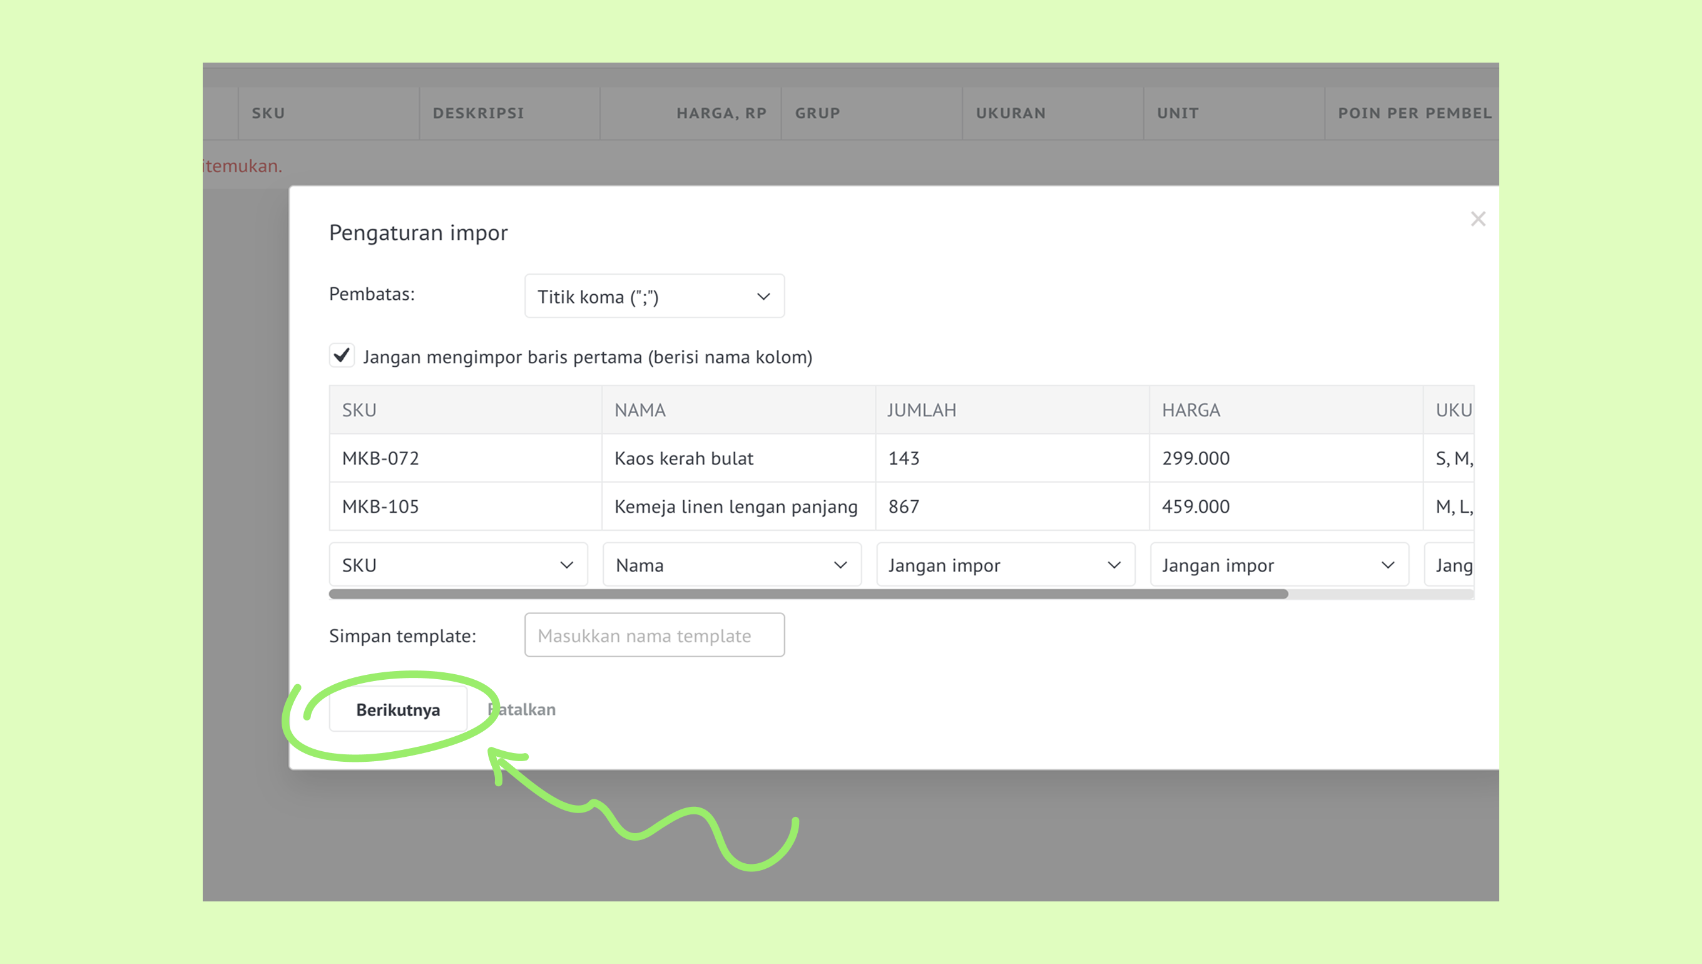Viewport: 1702px width, 964px height.
Task: Click the 'Kaos kerah bulat' cell
Action: click(x=738, y=458)
